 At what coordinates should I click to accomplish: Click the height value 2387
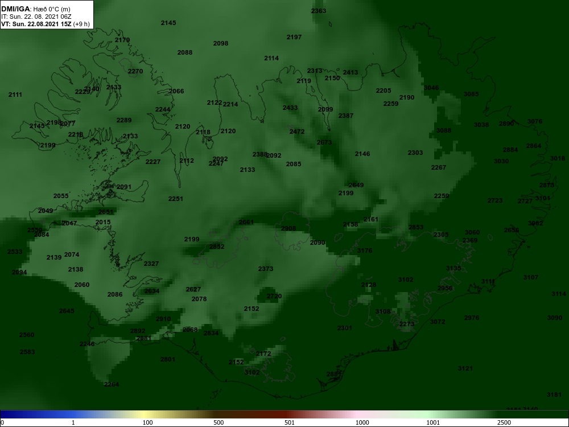click(x=346, y=116)
